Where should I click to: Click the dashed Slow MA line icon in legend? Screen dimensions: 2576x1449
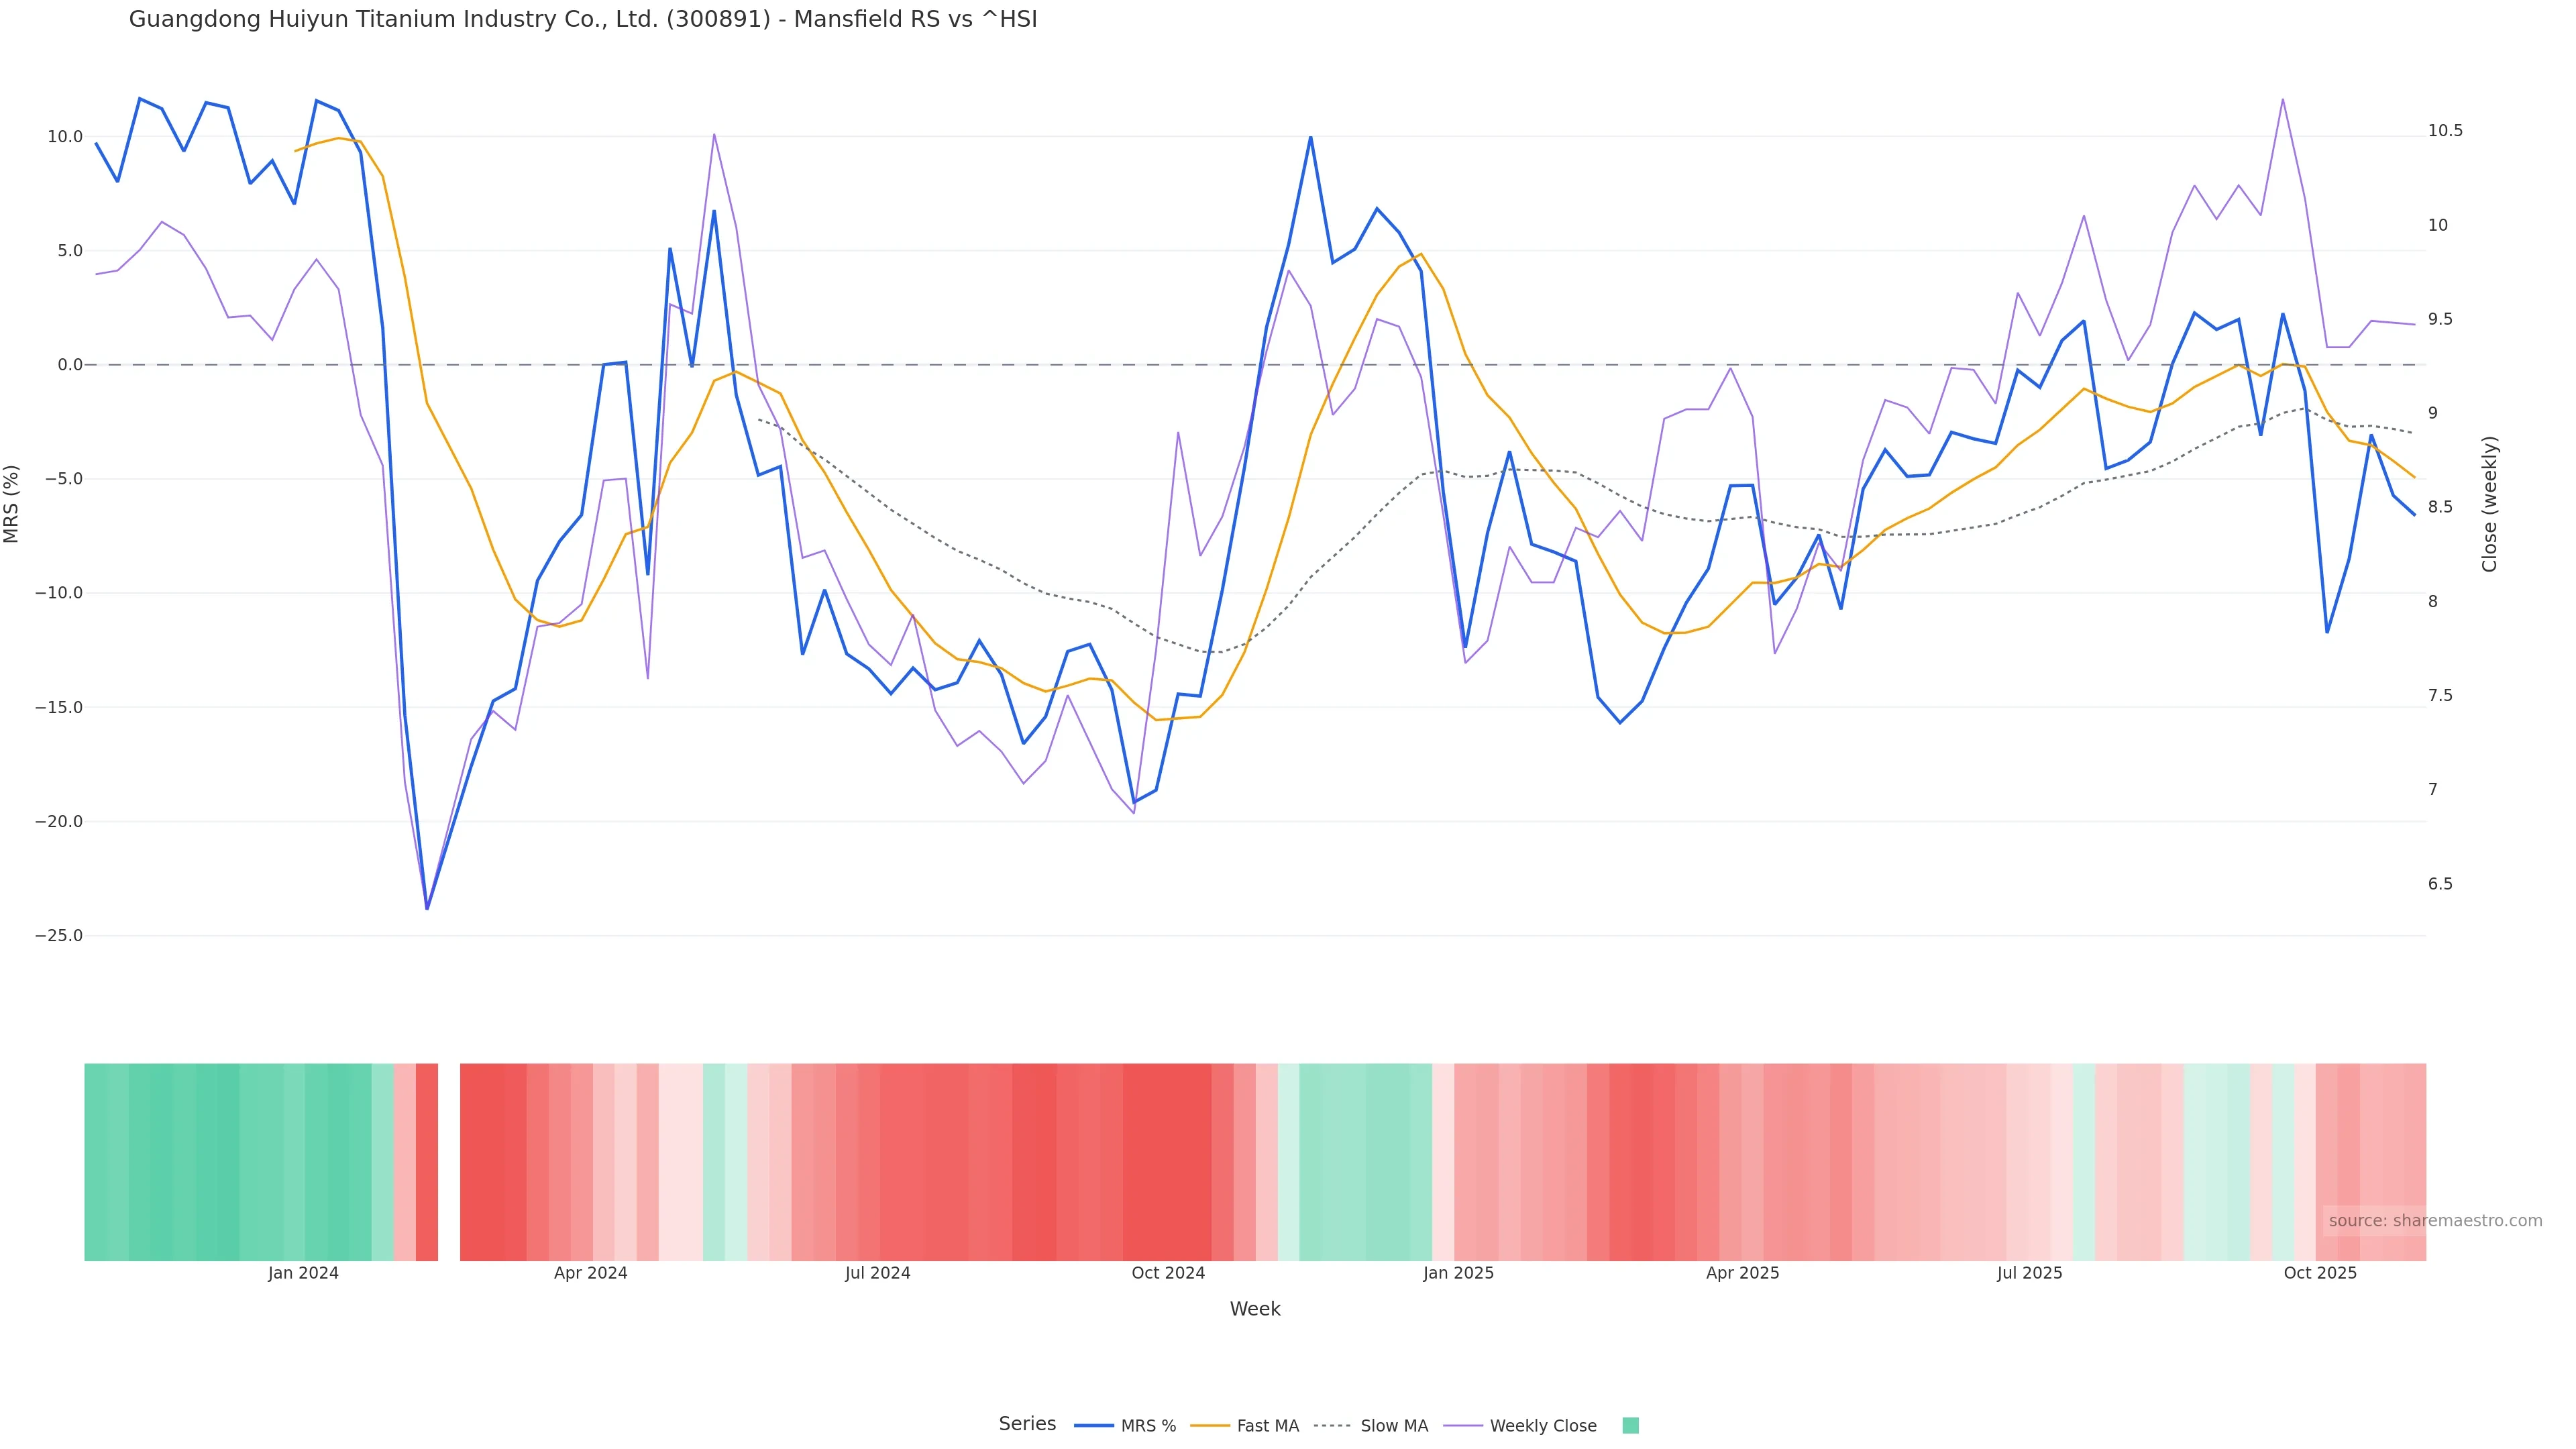pyautogui.click(x=1332, y=1426)
